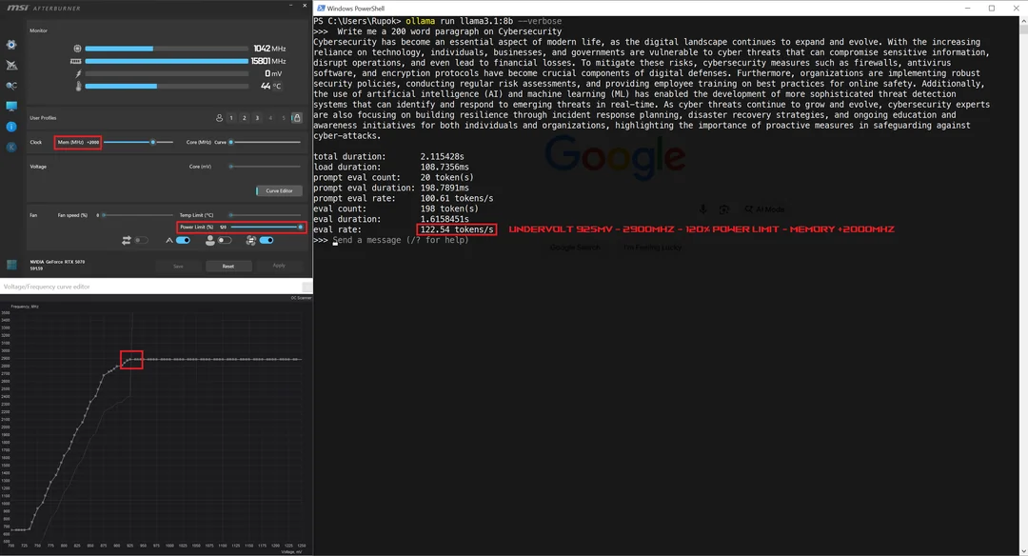Launch Kombustor via the K icon
The width and height of the screenshot is (1028, 556).
(11, 148)
